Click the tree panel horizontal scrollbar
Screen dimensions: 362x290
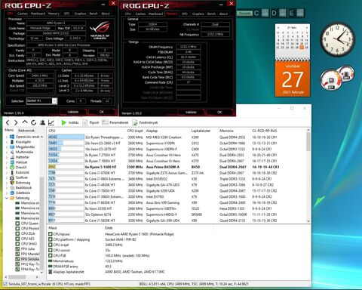(22, 277)
